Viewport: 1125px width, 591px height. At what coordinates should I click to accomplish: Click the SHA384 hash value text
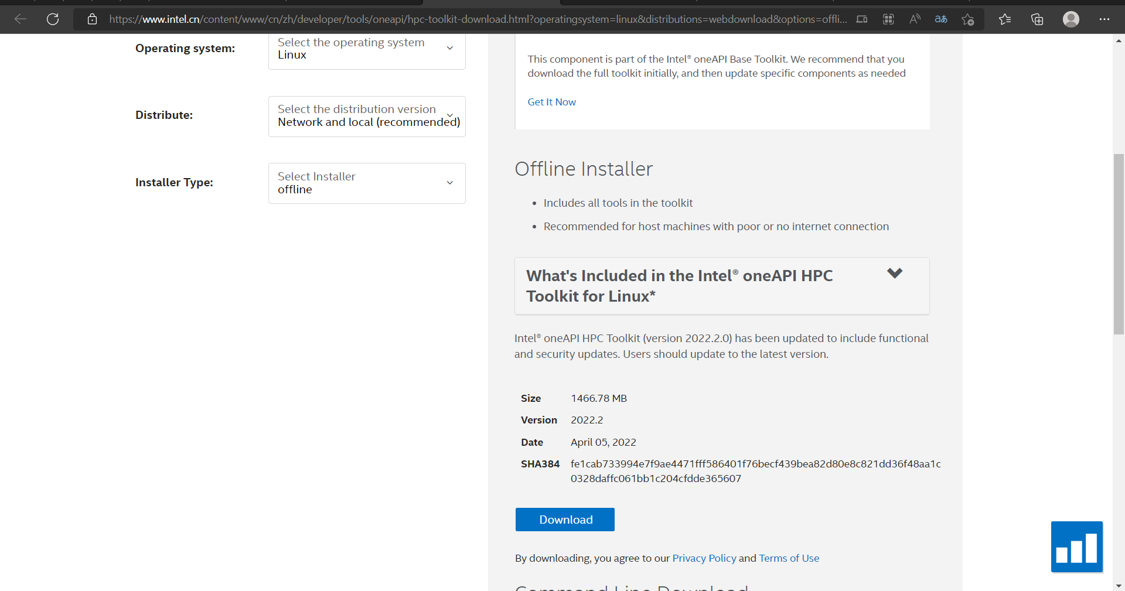tap(755, 471)
